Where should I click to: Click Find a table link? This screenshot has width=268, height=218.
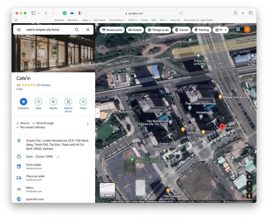click(x=53, y=166)
